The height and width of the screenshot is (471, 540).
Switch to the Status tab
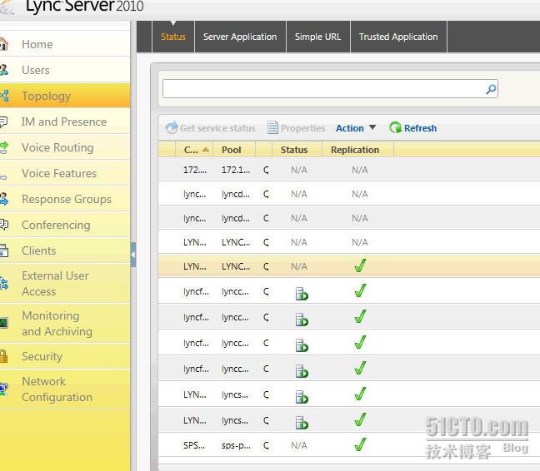pyautogui.click(x=173, y=37)
